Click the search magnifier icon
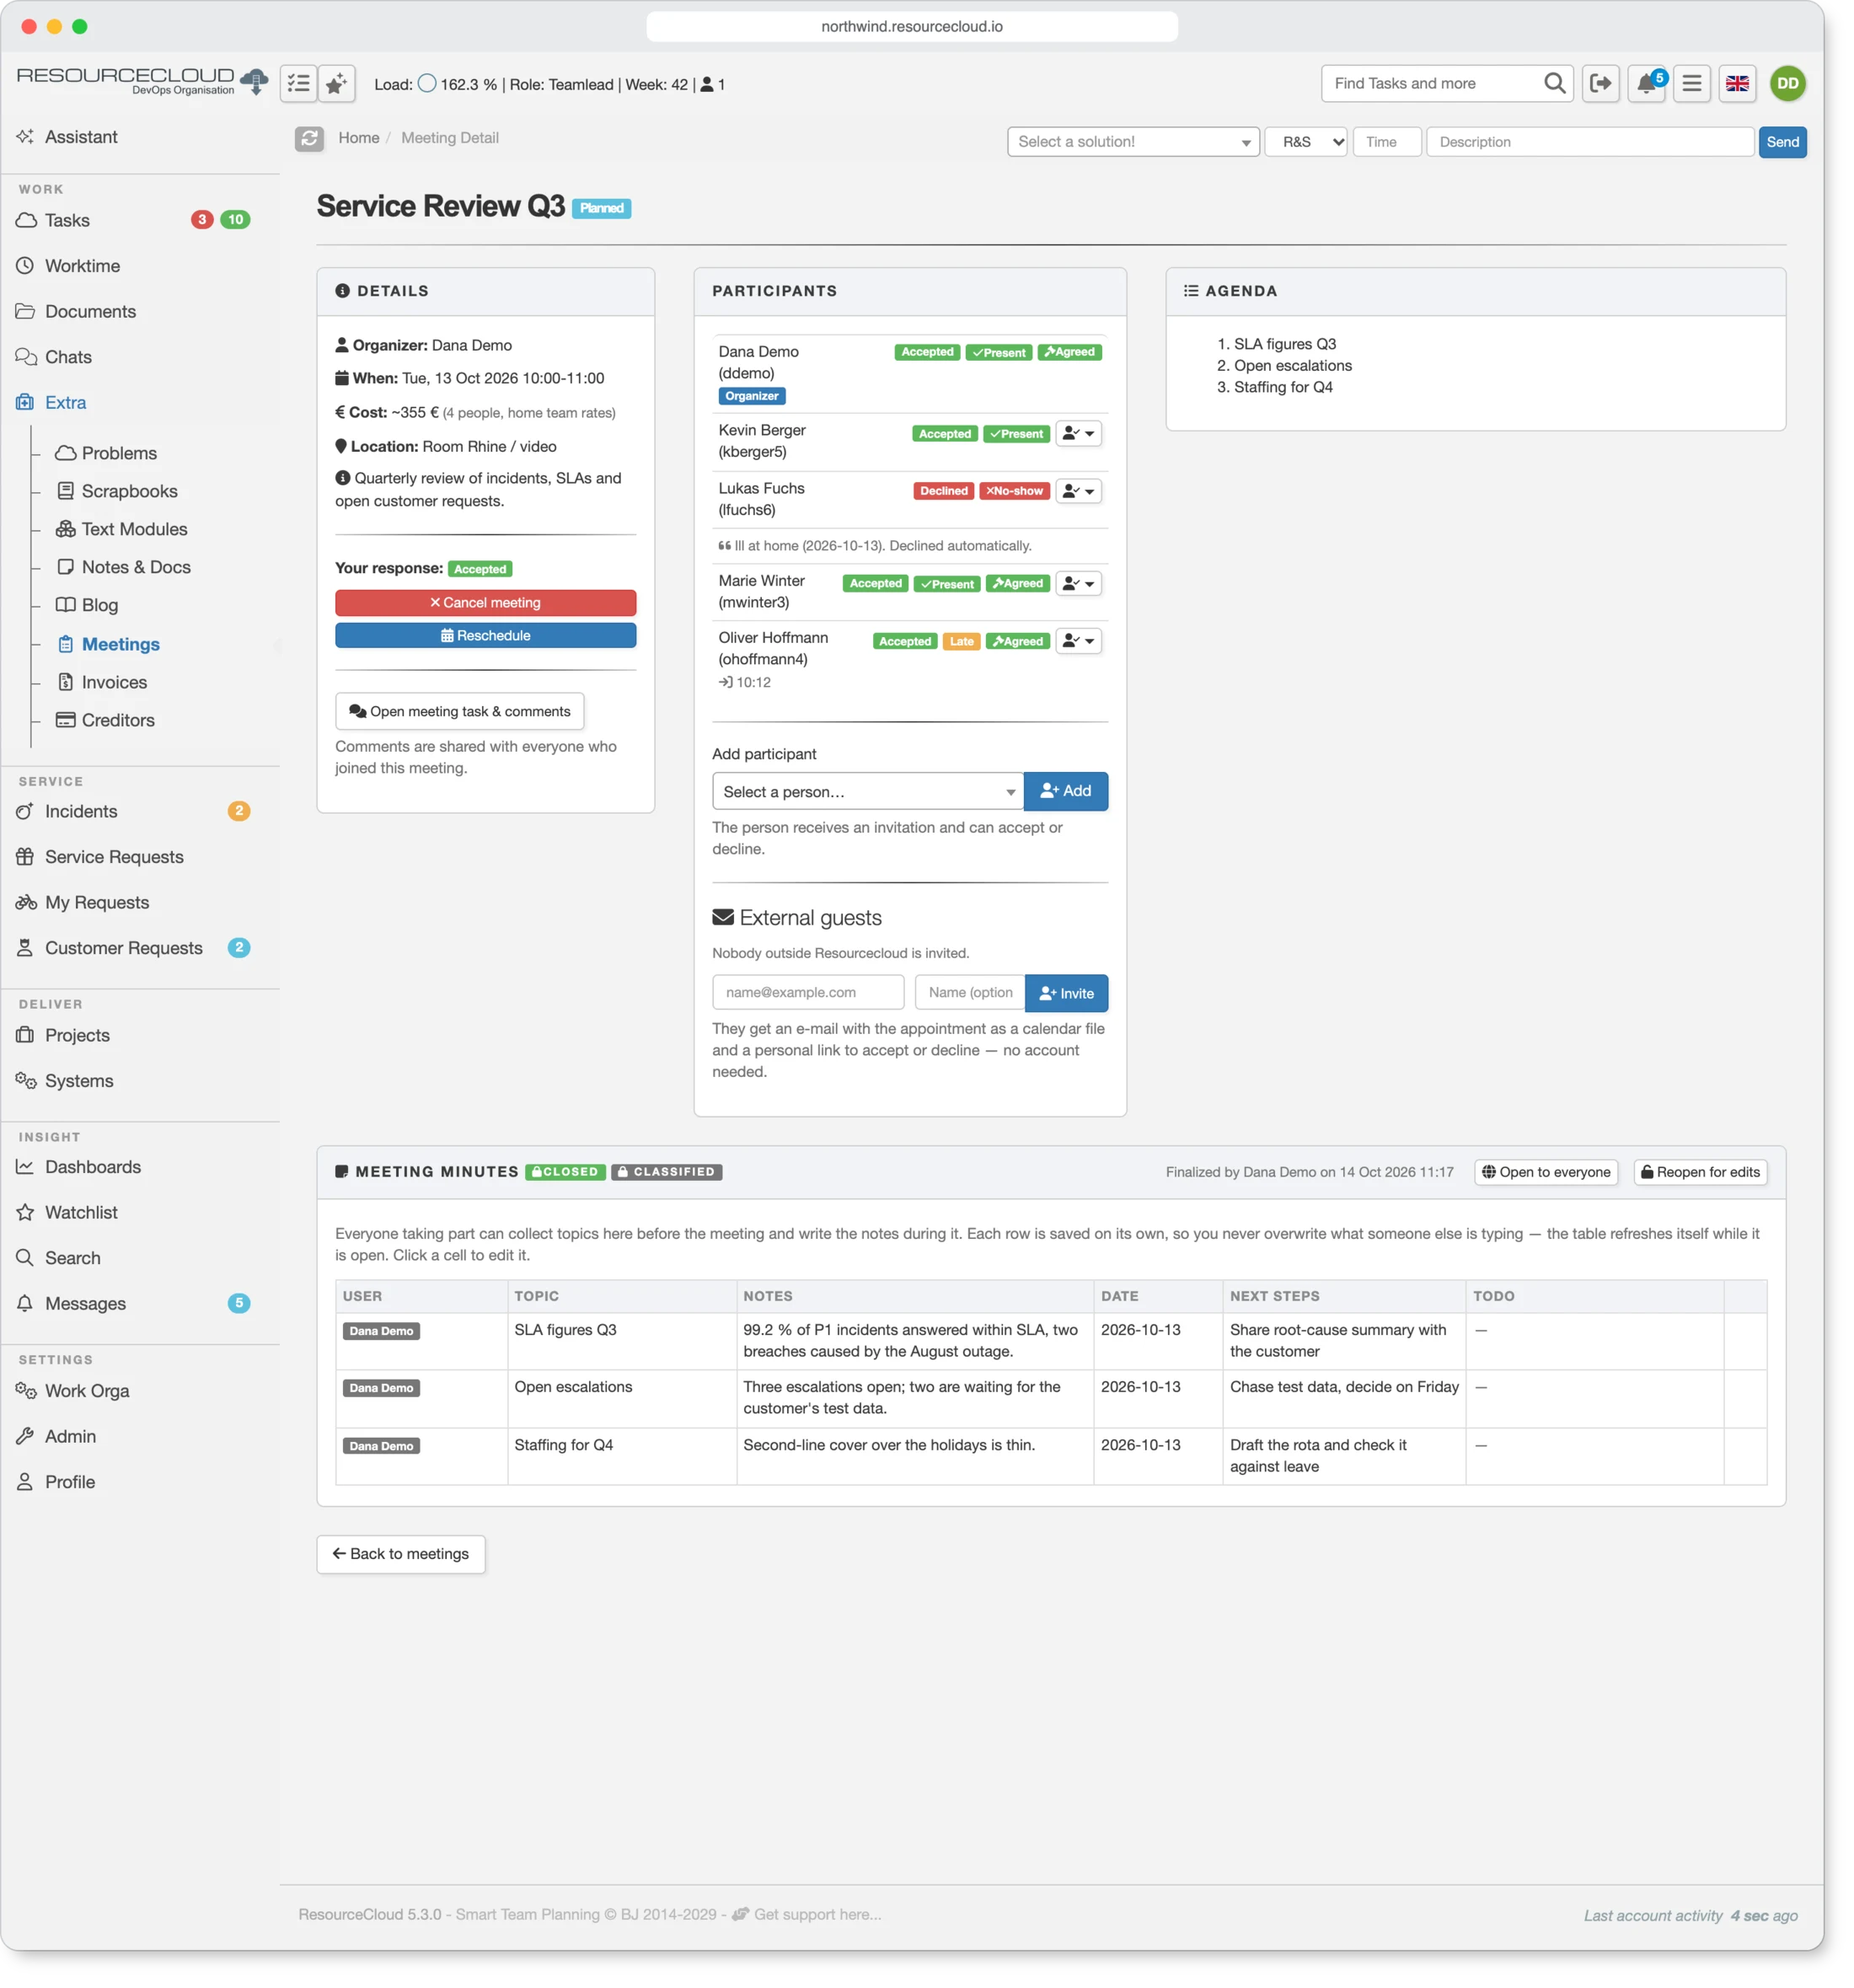Screen dimensions: 1854x1988 pos(1554,84)
